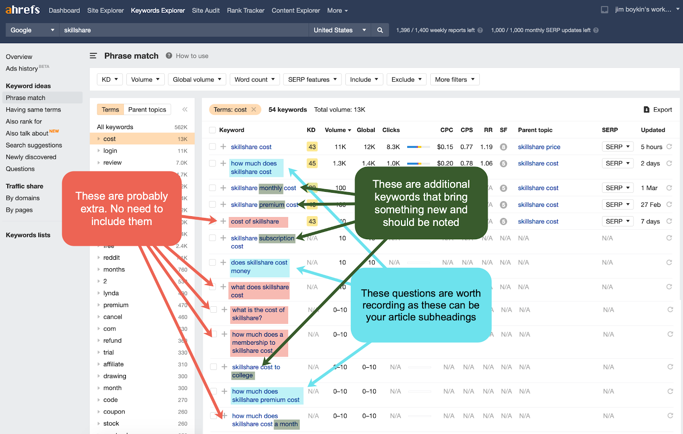The image size is (683, 434).
Task: Open 'Having same terms' in sidebar
Action: click(x=33, y=109)
